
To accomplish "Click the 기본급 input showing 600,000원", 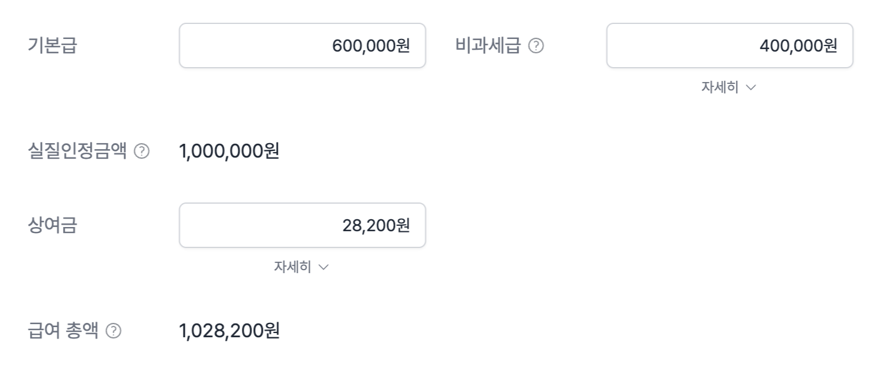I will point(302,46).
